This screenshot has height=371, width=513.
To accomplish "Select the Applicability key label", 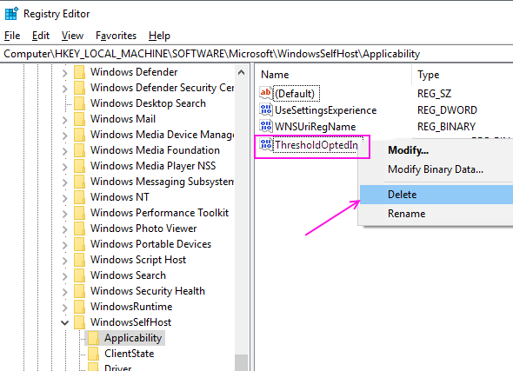I will click(x=133, y=338).
